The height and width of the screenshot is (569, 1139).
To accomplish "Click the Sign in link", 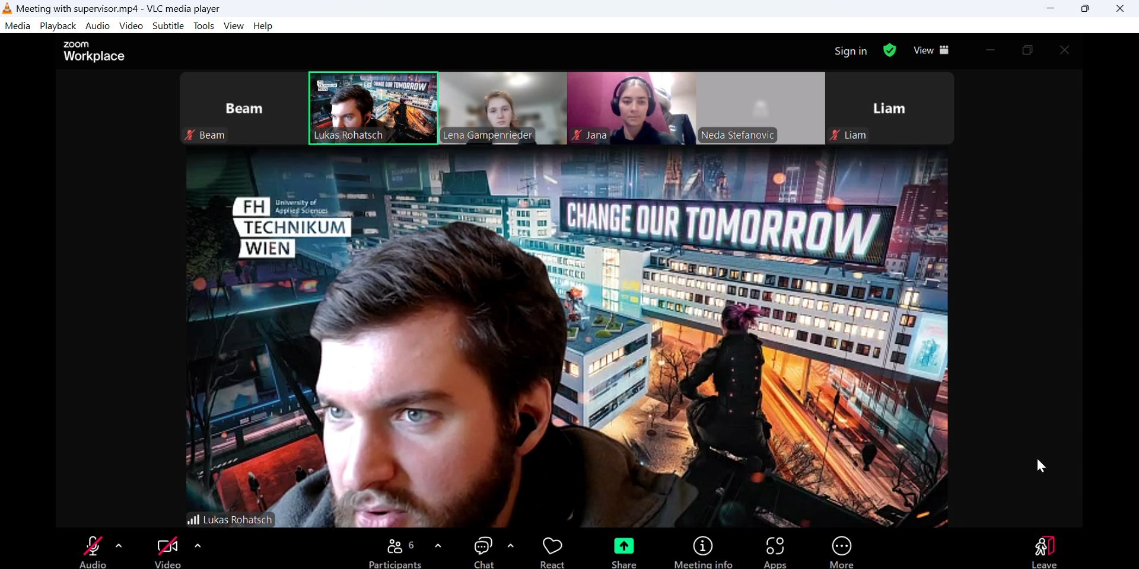I will pyautogui.click(x=851, y=51).
